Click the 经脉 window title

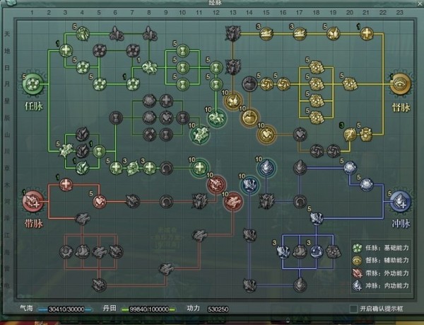(x=212, y=4)
